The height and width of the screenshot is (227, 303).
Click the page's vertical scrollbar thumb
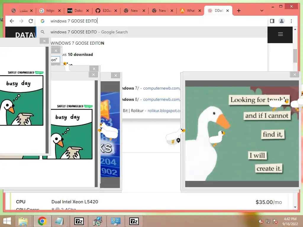[x=295, y=56]
